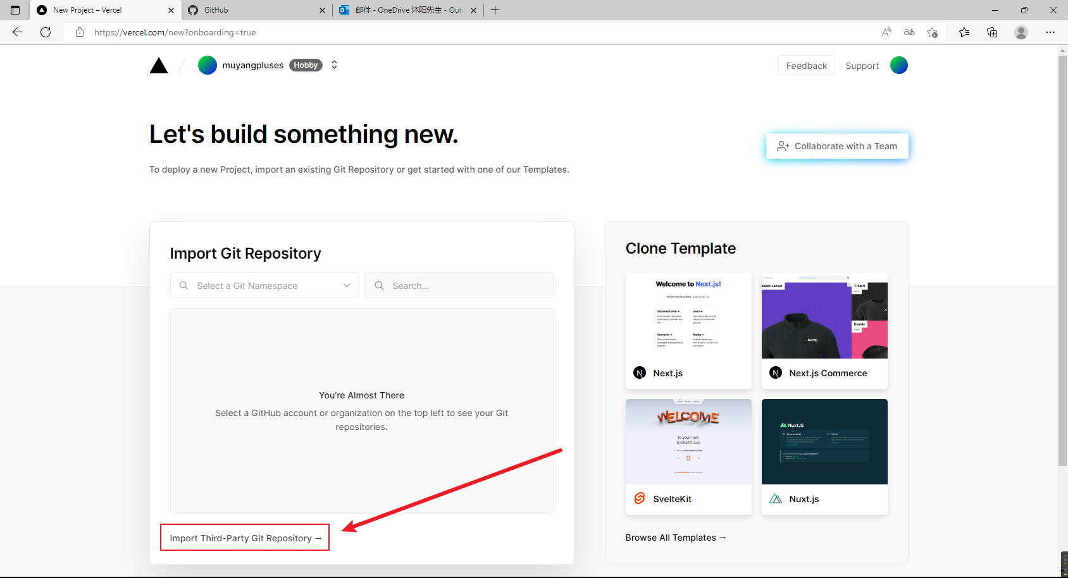
Task: Open browser Settings and more ellipsis
Action: pyautogui.click(x=1050, y=32)
